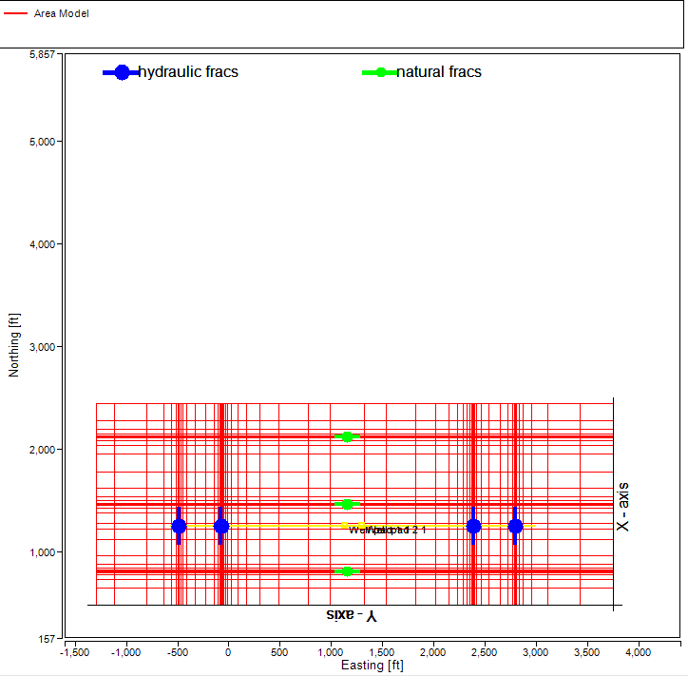Select the middle green natural frac marker
Image resolution: width=688 pixels, height=676 pixels.
point(347,504)
